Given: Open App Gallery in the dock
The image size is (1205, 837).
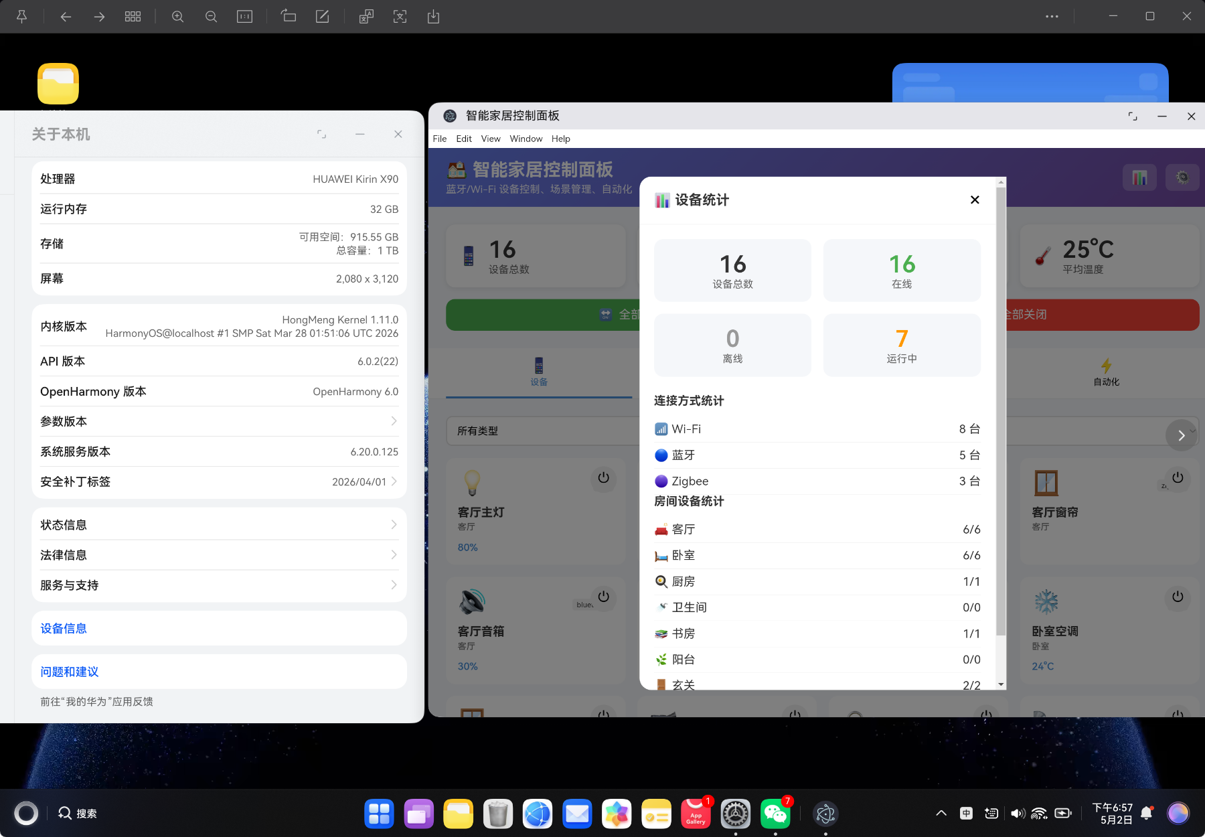Looking at the screenshot, I should coord(696,814).
